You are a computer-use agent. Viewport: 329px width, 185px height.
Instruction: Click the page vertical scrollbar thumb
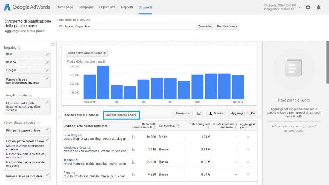tap(327, 63)
